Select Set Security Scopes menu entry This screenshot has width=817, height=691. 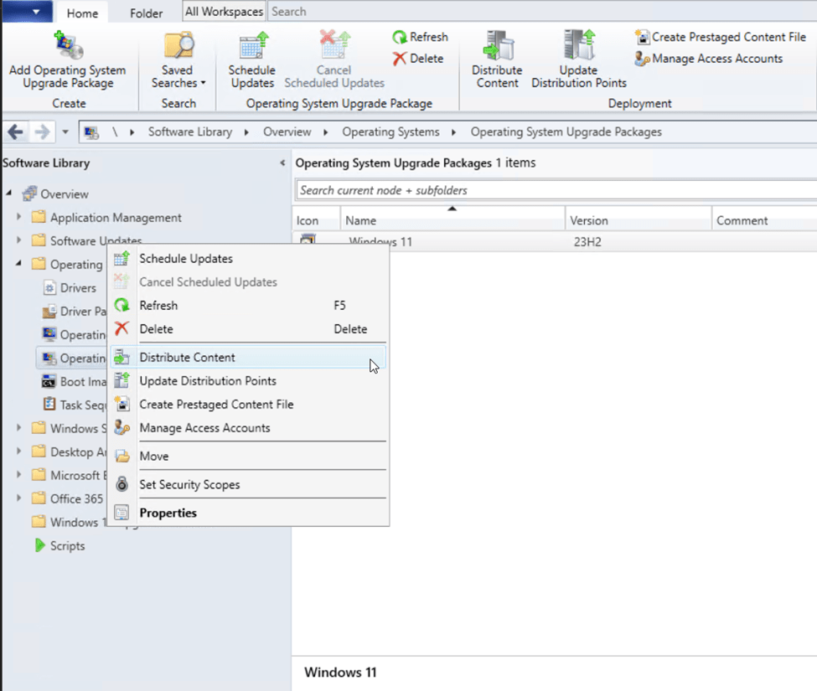[189, 485]
